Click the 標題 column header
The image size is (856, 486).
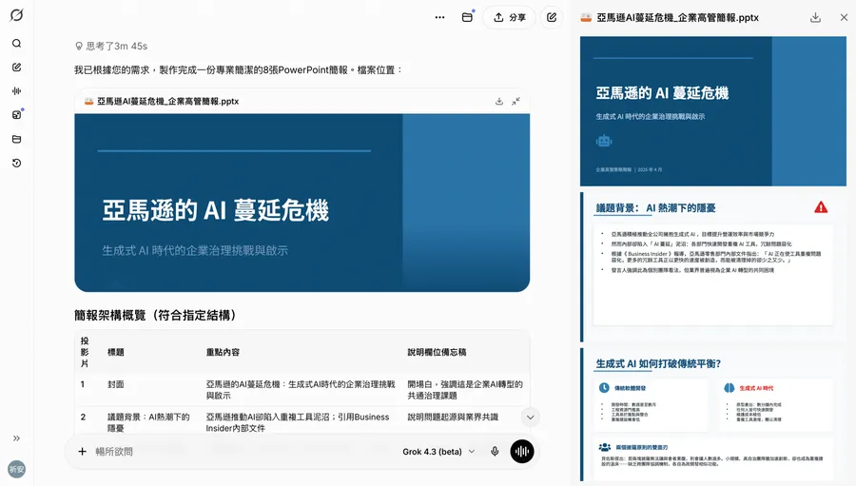tap(116, 352)
